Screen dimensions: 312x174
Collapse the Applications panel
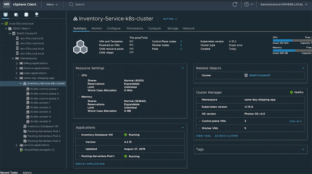click(x=183, y=128)
